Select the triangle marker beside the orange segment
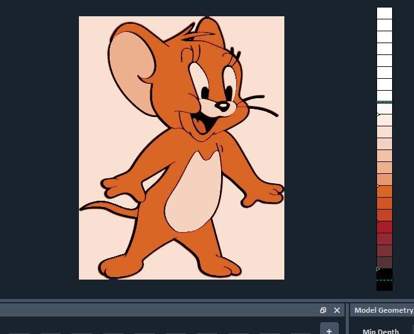The height and width of the screenshot is (334, 414). click(378, 186)
